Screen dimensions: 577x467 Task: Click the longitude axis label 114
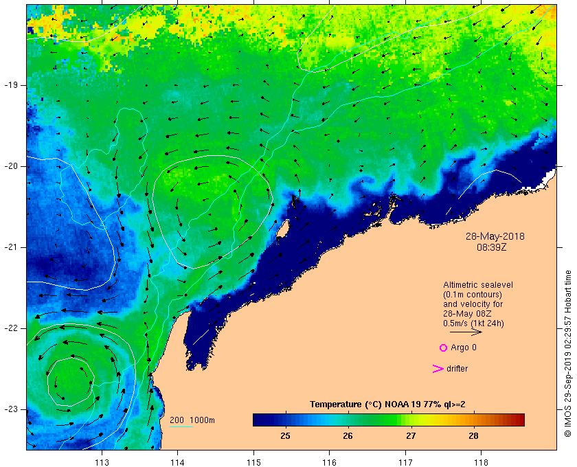click(177, 462)
